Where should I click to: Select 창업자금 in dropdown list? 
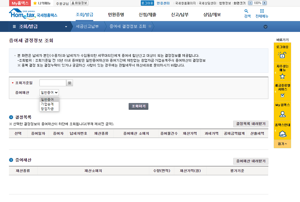(49, 109)
